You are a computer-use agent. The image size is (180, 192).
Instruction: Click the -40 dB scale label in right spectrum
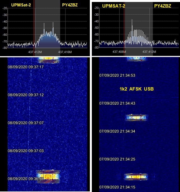coord(96,21)
